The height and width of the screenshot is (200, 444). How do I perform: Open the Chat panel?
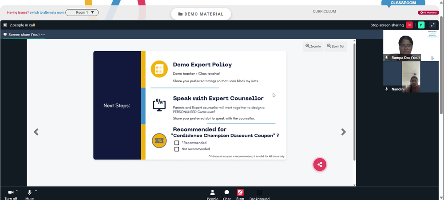(226, 195)
